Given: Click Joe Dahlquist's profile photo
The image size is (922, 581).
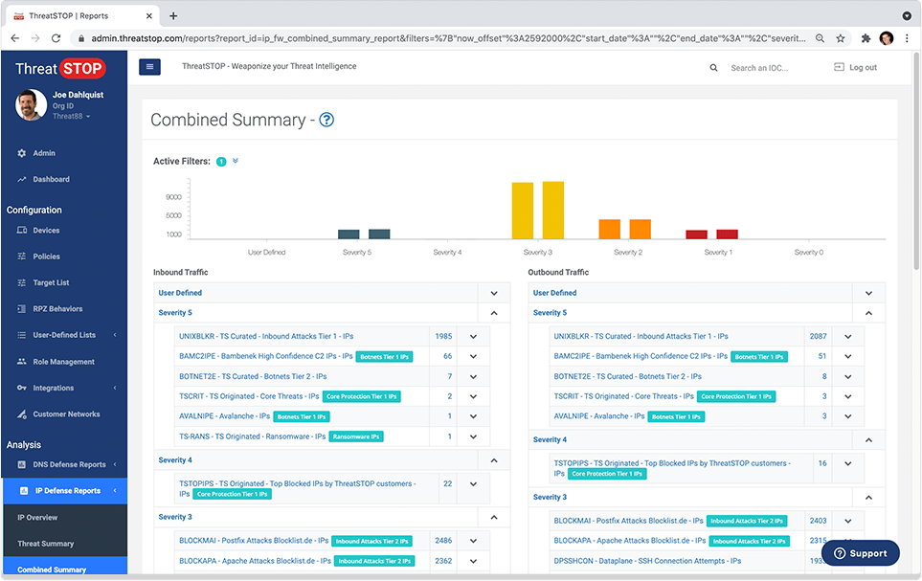Looking at the screenshot, I should coord(32,104).
